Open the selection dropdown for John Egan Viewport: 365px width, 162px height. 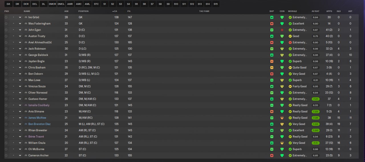(20, 30)
